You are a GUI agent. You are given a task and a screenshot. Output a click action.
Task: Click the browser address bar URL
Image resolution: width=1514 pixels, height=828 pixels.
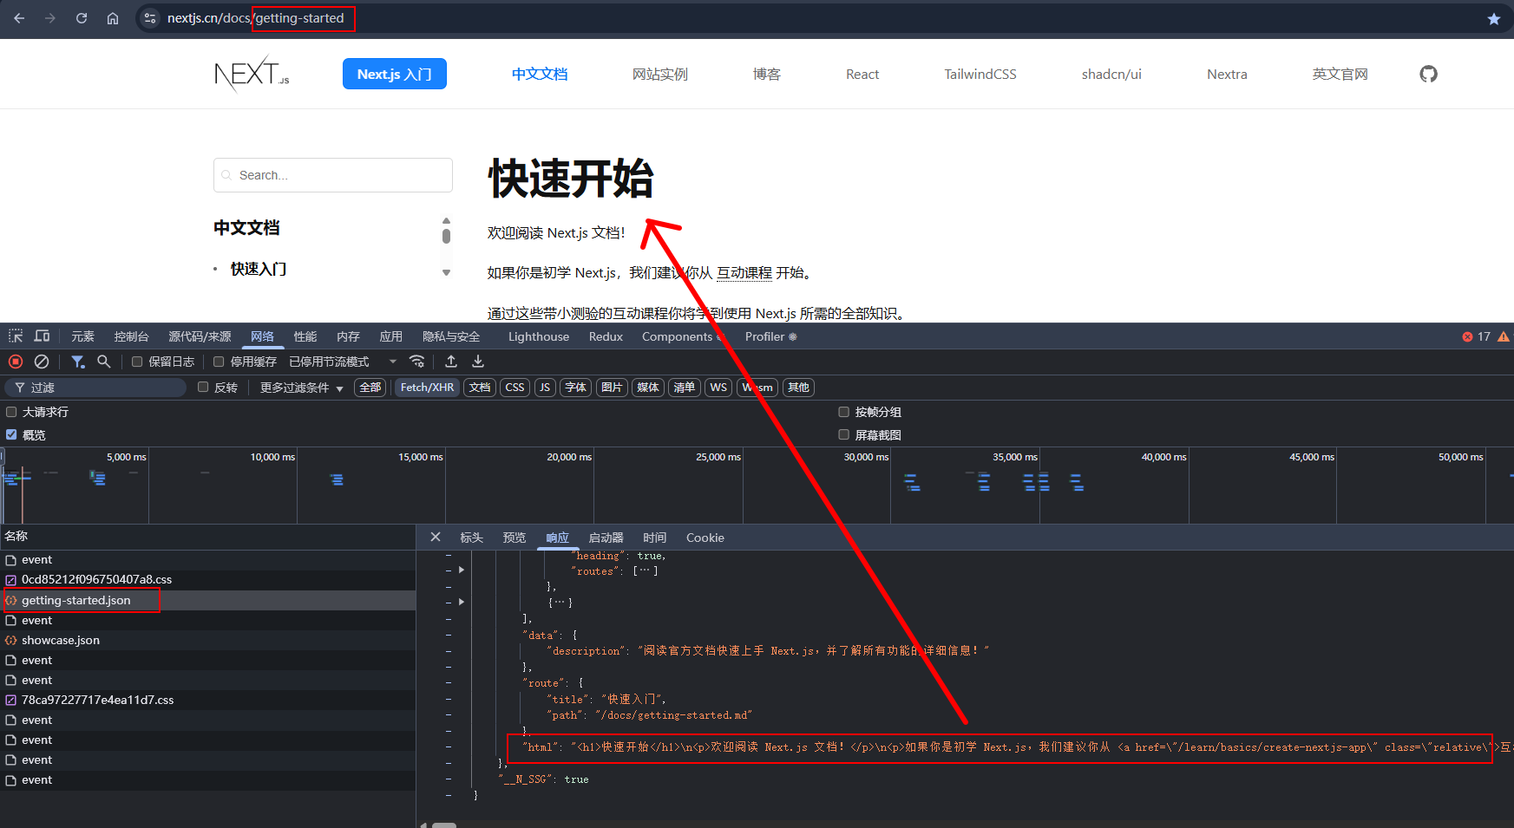coord(256,18)
